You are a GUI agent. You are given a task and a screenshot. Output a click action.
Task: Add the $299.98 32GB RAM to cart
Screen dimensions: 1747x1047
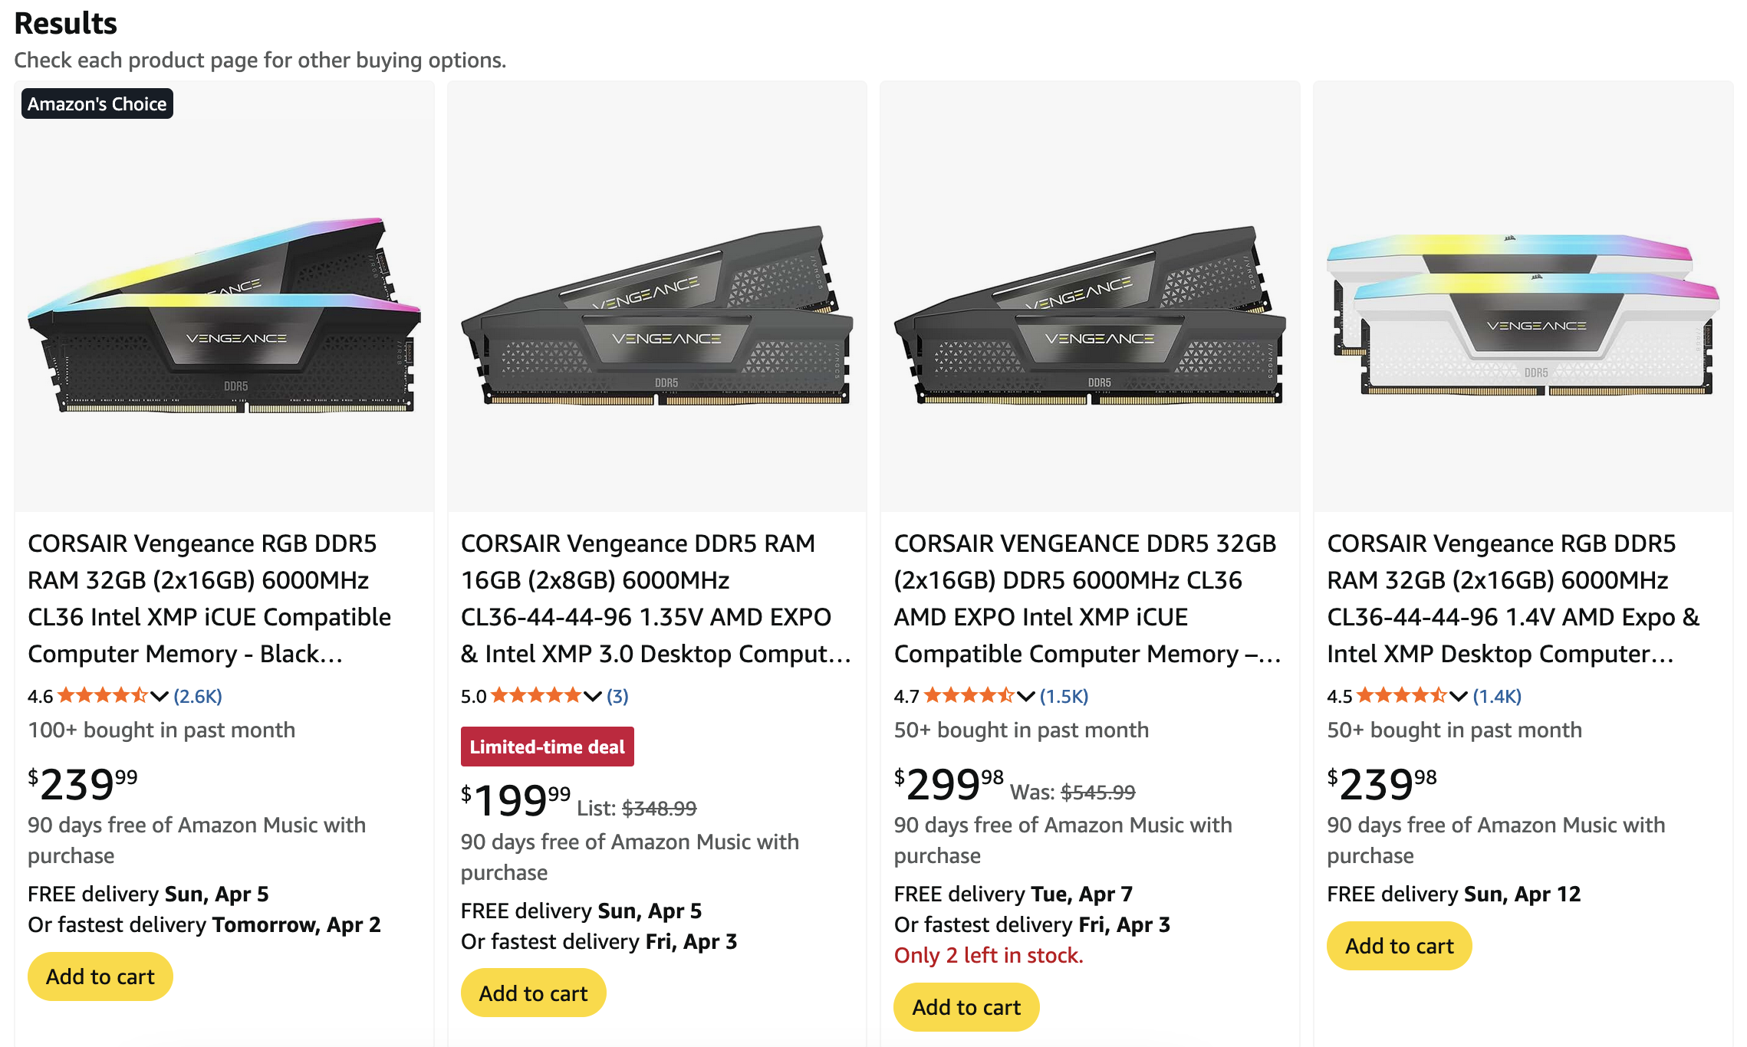966,1007
